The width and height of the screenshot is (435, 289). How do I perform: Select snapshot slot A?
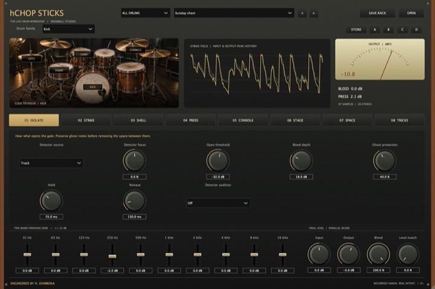[375, 30]
